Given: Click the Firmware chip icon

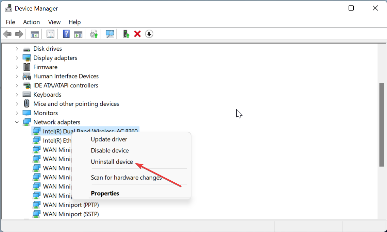Looking at the screenshot, I should click(27, 67).
